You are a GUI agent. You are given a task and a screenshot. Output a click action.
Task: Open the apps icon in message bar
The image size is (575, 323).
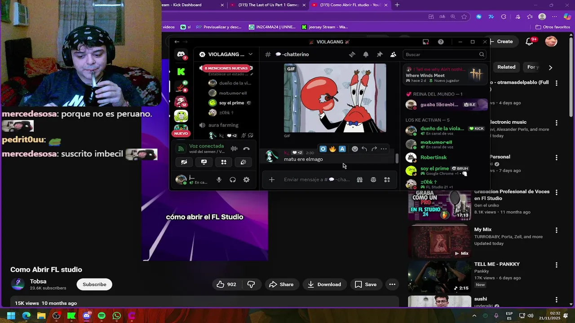[387, 179]
